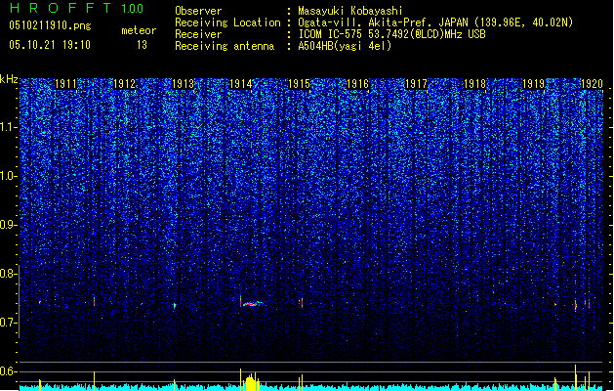Click the 1917 time marker
Viewport: 614px width, 391px height.
pyautogui.click(x=416, y=84)
